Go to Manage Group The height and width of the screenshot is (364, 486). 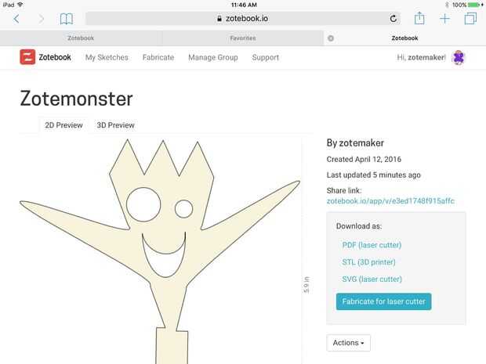[x=213, y=57]
